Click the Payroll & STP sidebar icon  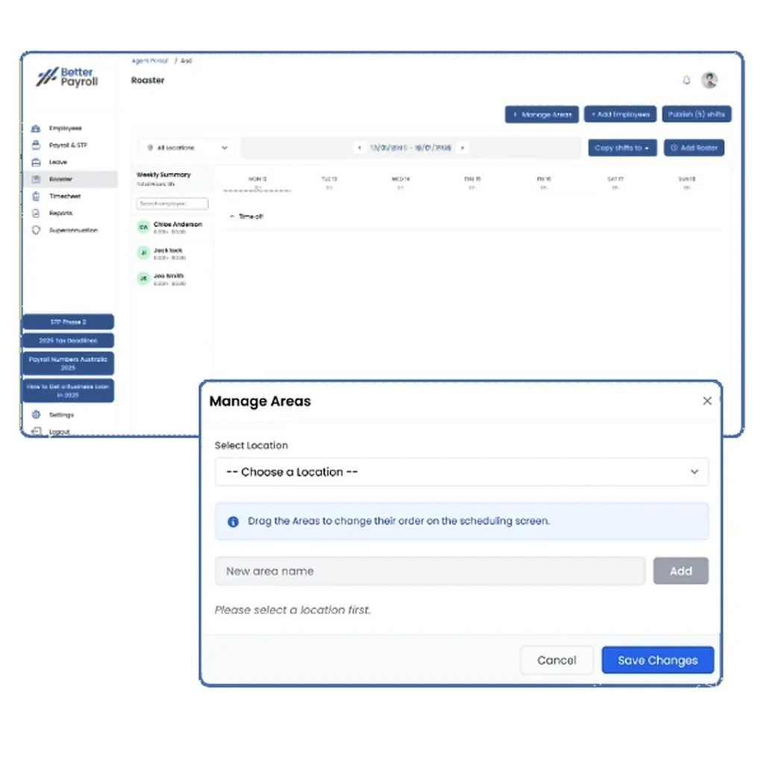pyautogui.click(x=36, y=145)
